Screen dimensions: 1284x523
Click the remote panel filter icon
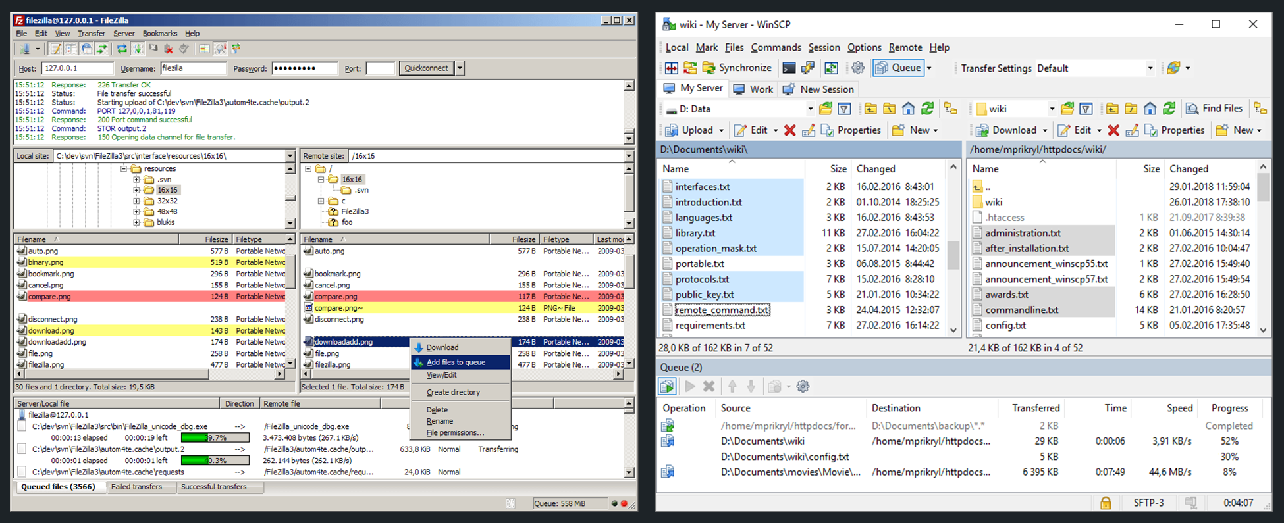tap(1086, 109)
